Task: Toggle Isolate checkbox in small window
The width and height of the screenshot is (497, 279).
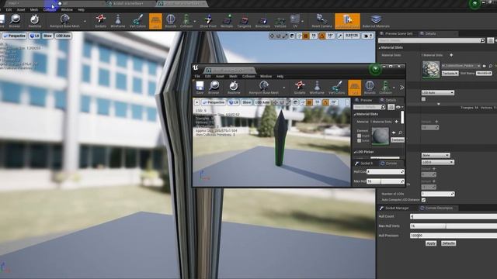Action: [x=359, y=141]
